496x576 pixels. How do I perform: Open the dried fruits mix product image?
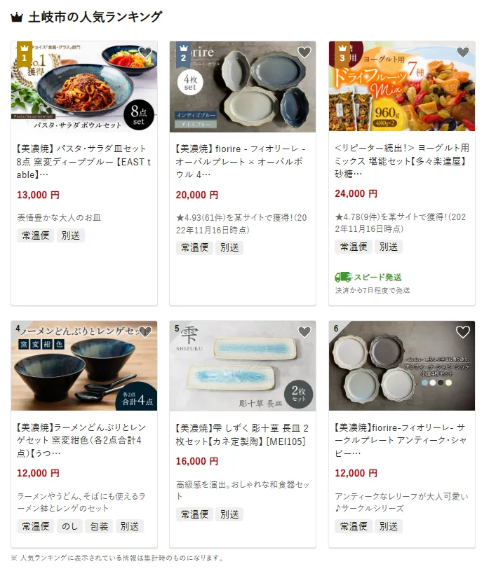(402, 86)
